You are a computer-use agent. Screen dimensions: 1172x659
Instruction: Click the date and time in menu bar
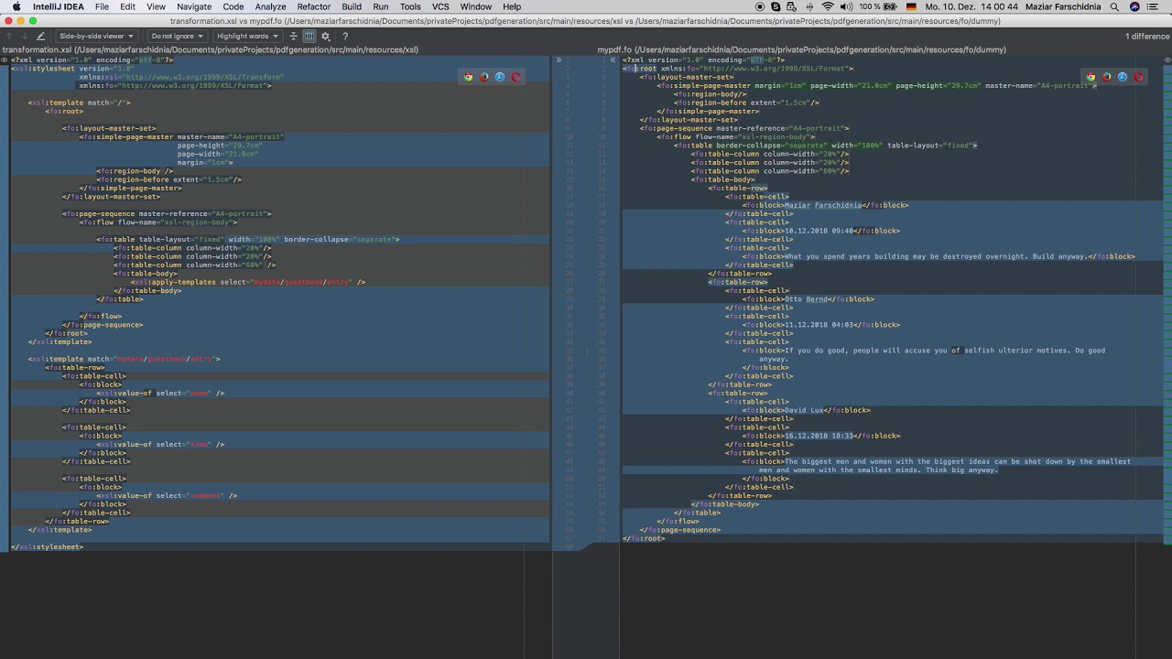[x=971, y=6]
